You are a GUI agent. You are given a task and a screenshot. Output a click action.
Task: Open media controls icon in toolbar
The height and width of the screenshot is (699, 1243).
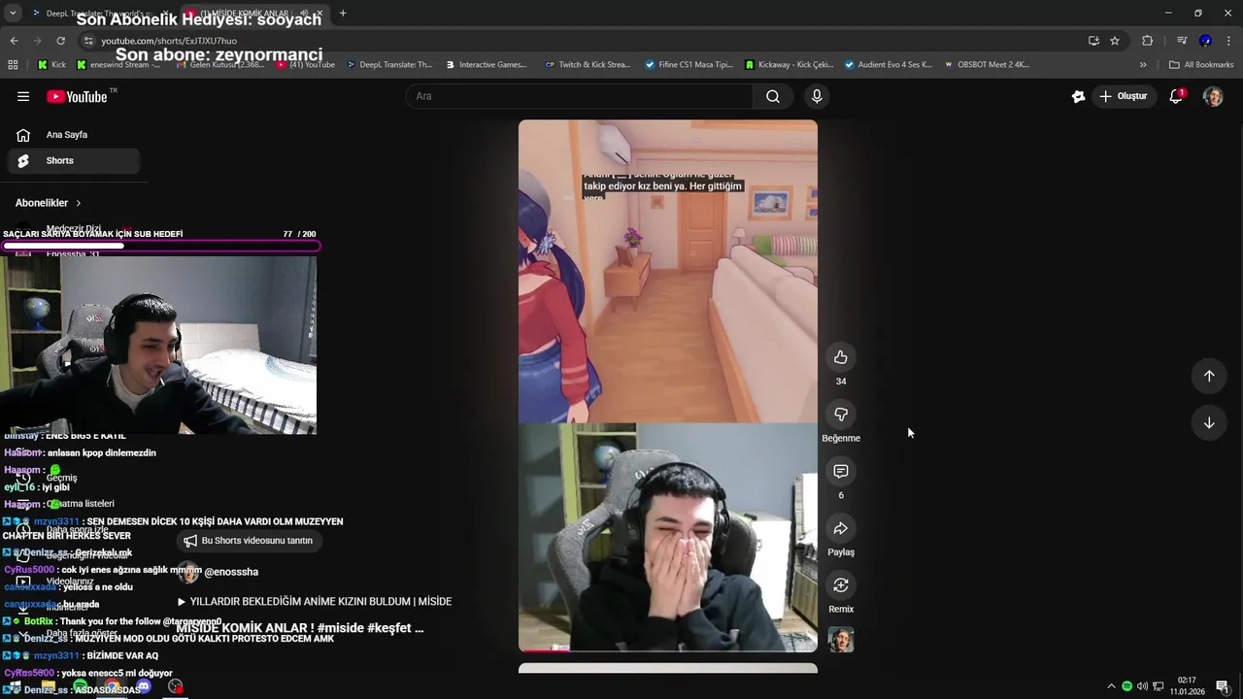pos(1182,41)
